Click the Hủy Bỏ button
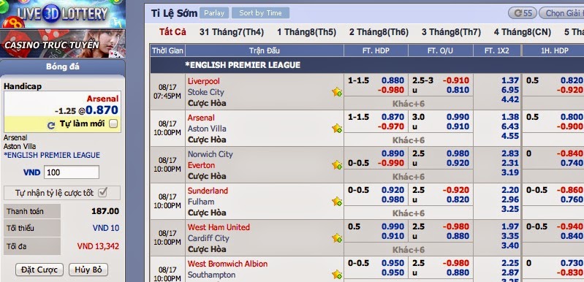The image size is (584, 282). point(88,270)
